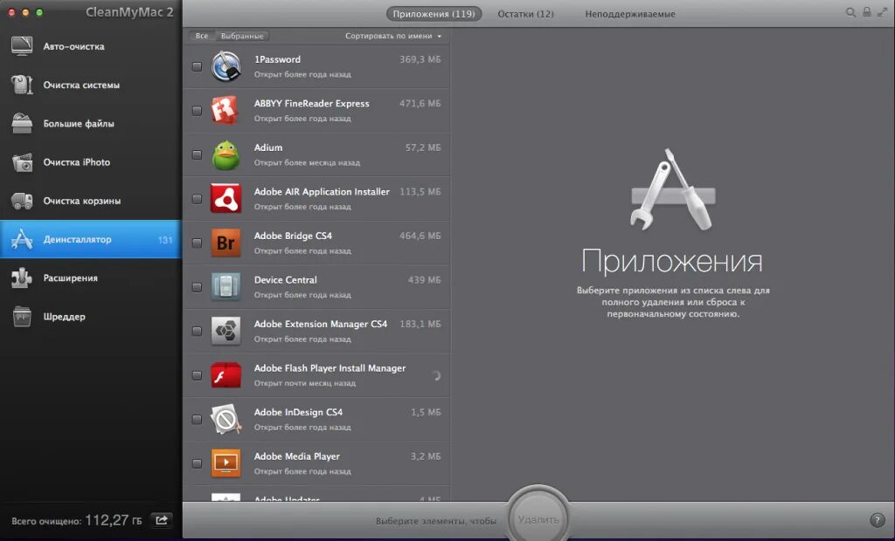The width and height of the screenshot is (895, 541).
Task: Click the ABBYY FineReader Express name
Action: pos(312,104)
